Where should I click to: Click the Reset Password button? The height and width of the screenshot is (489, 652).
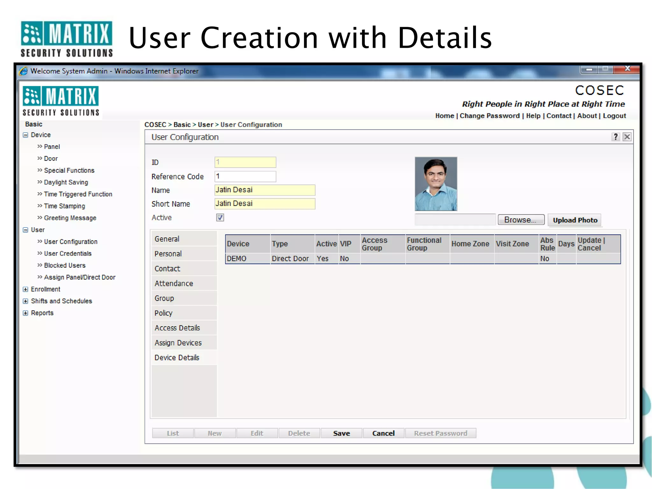[x=441, y=433]
